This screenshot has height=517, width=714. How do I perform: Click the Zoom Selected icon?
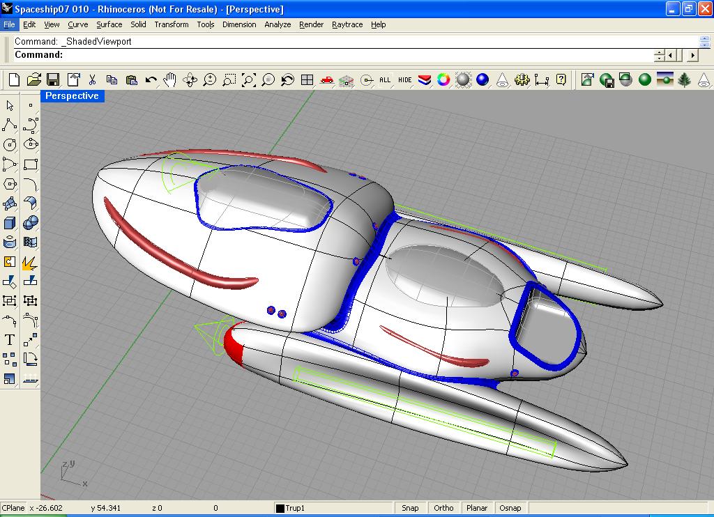coord(268,80)
